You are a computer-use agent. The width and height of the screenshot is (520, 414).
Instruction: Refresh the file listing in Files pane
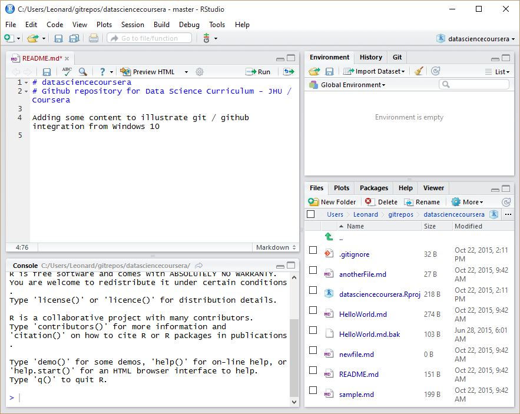coord(506,202)
